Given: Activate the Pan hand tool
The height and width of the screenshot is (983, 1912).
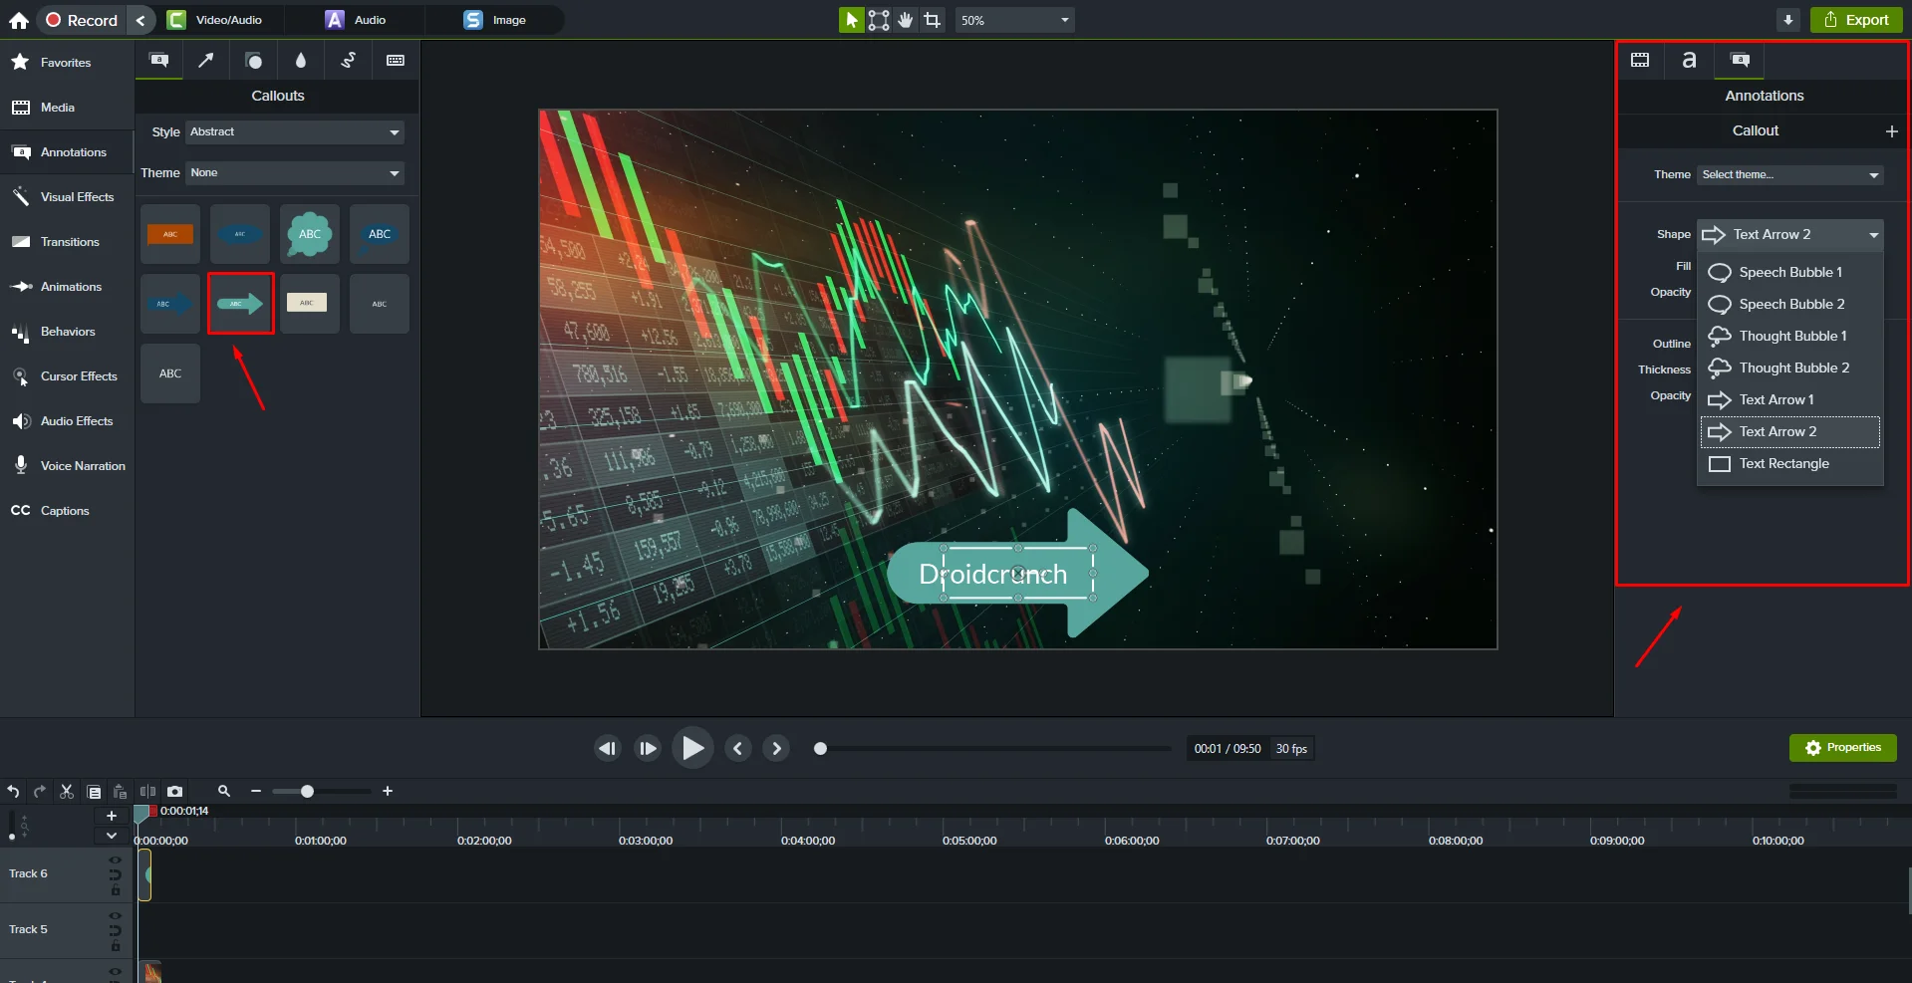Looking at the screenshot, I should 905,20.
